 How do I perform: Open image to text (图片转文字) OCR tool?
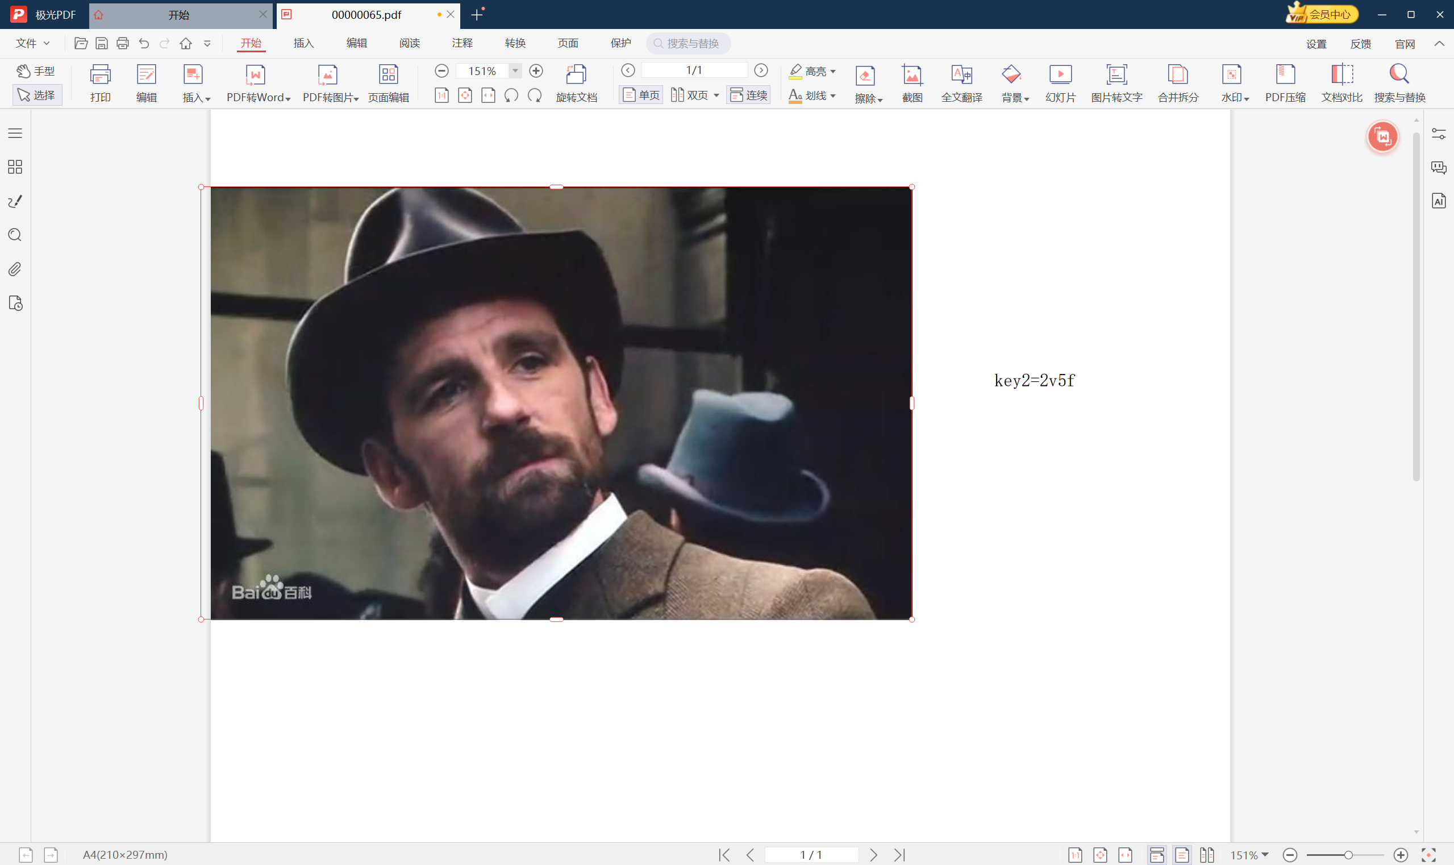pyautogui.click(x=1116, y=84)
